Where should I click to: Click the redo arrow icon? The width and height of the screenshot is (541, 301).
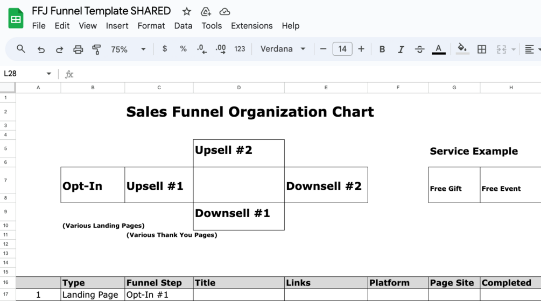[x=59, y=49]
